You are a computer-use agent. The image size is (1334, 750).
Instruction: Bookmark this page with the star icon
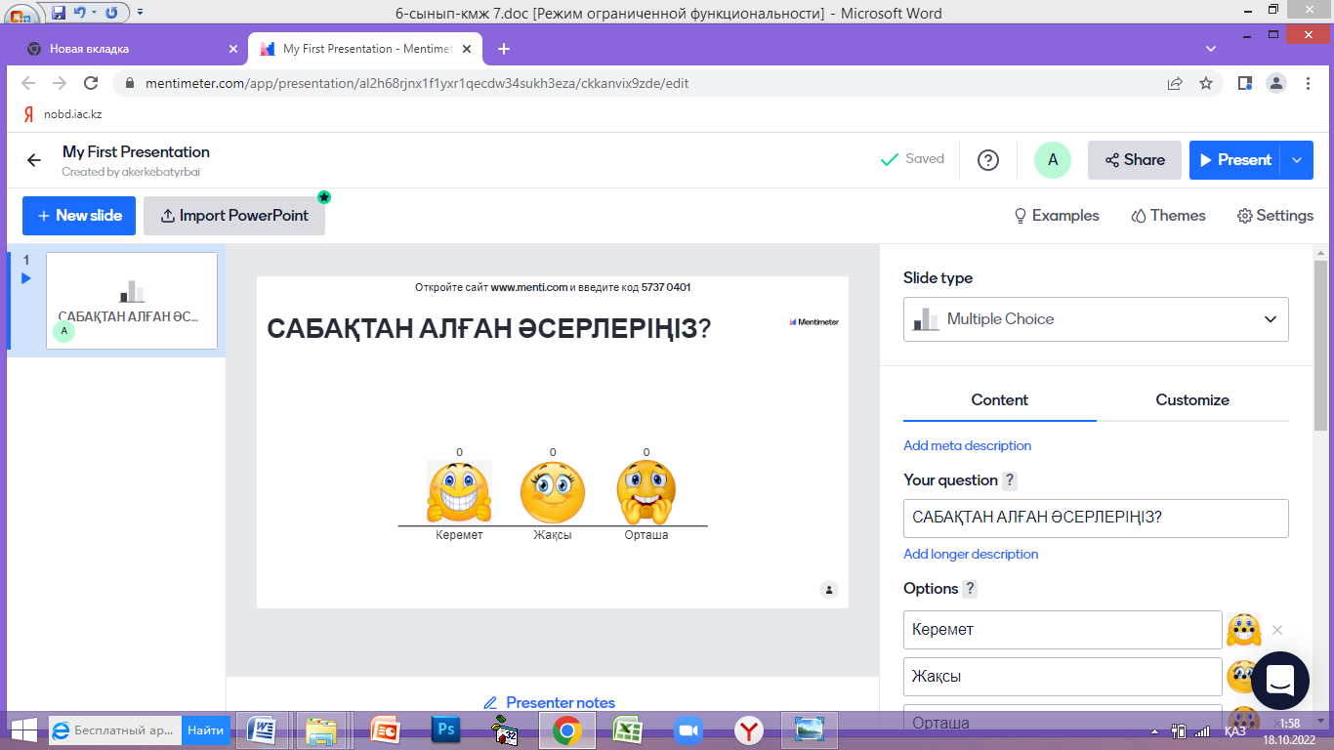click(1206, 83)
